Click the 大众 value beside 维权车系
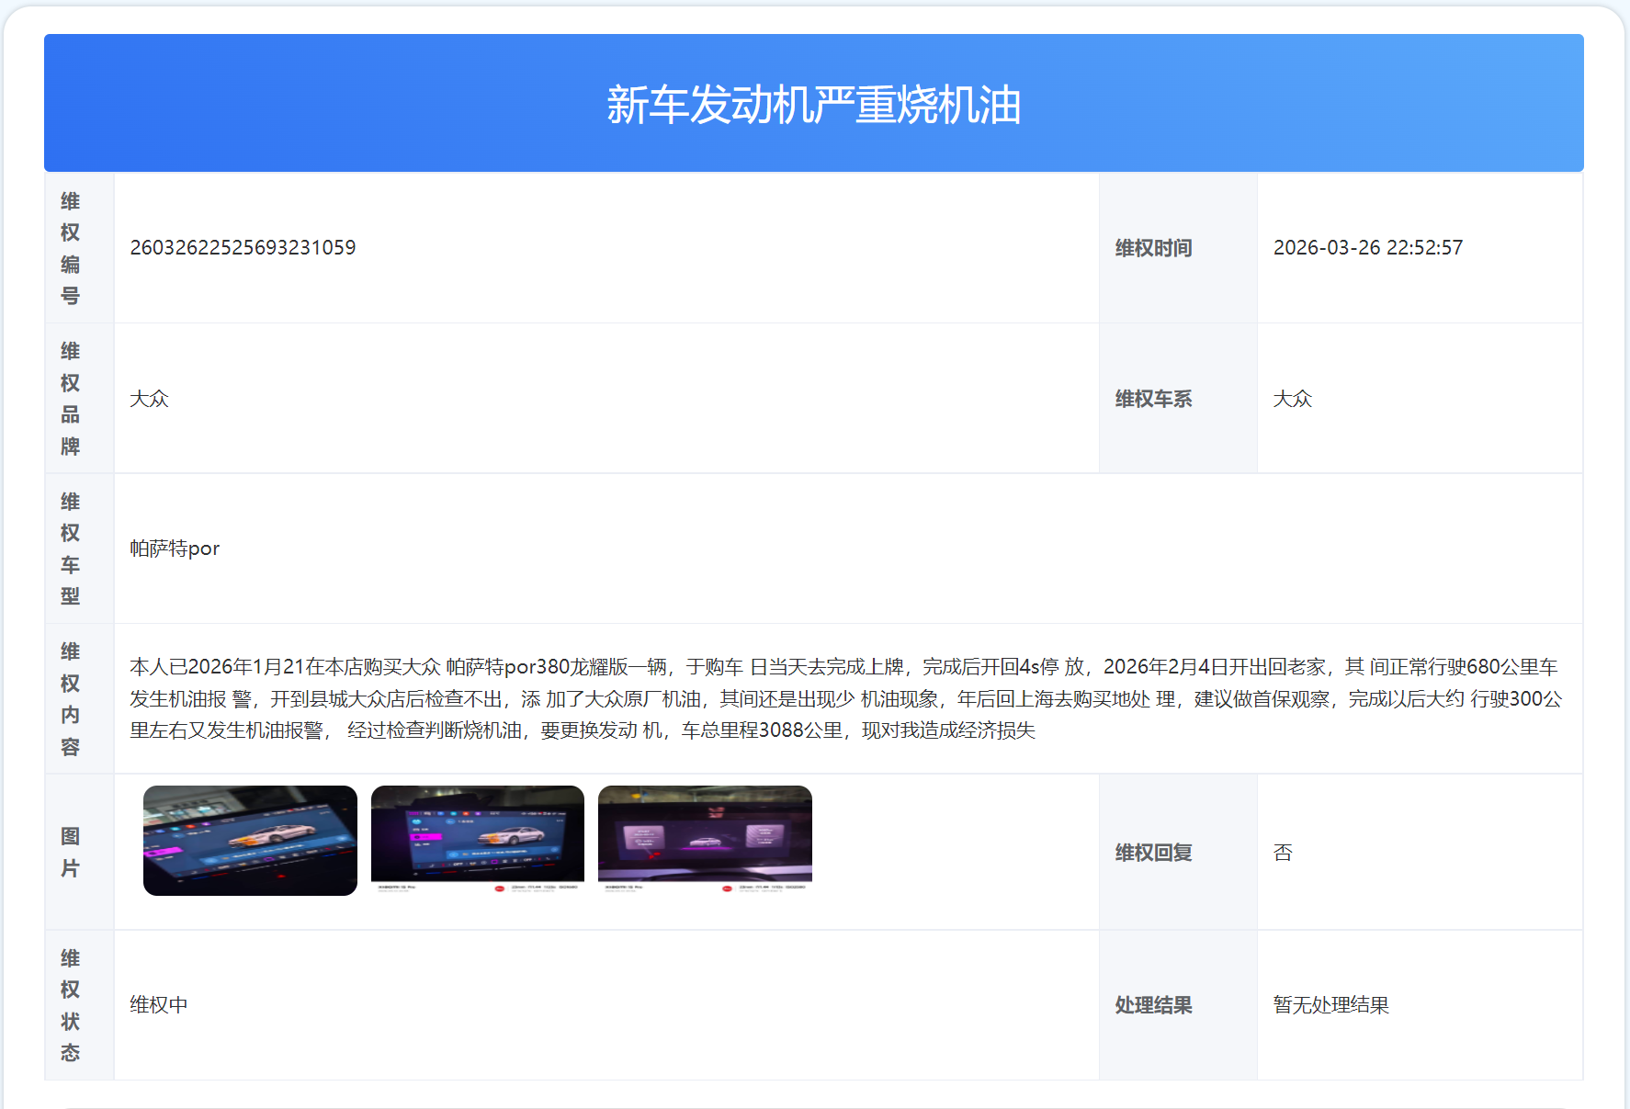 click(x=1292, y=399)
